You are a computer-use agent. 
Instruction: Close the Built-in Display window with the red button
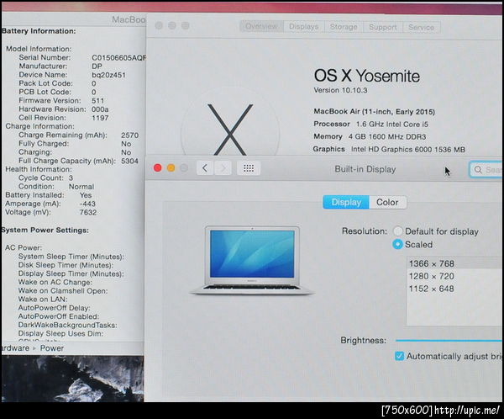tap(158, 167)
